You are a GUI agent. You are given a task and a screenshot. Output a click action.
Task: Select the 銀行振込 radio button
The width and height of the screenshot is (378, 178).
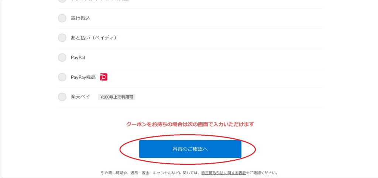(x=62, y=18)
